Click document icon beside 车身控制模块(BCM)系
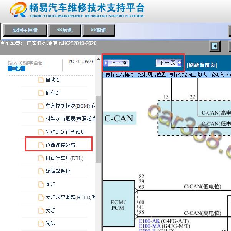This screenshot has width=231, height=231. (41, 106)
